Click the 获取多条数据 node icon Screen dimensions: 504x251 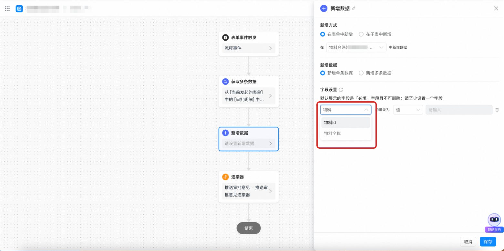click(225, 82)
